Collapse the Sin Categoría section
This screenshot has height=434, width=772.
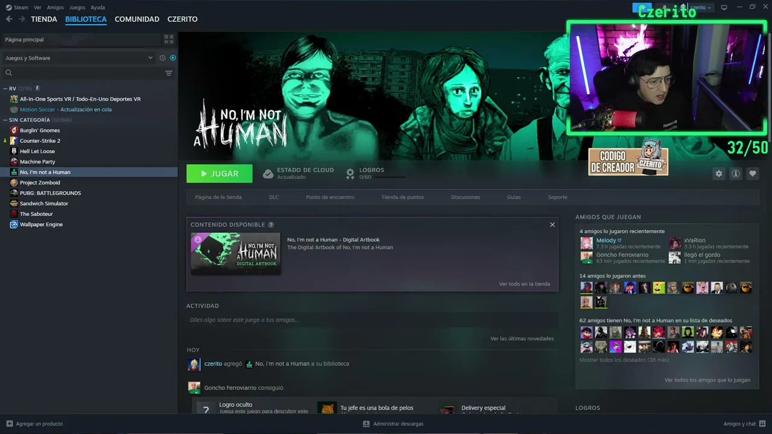5,120
